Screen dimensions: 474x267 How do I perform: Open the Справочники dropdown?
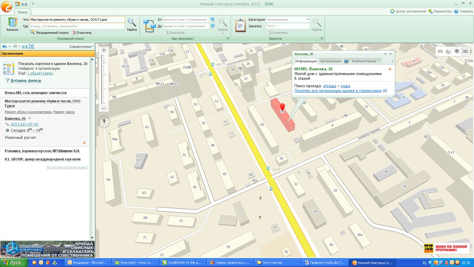tap(82, 46)
